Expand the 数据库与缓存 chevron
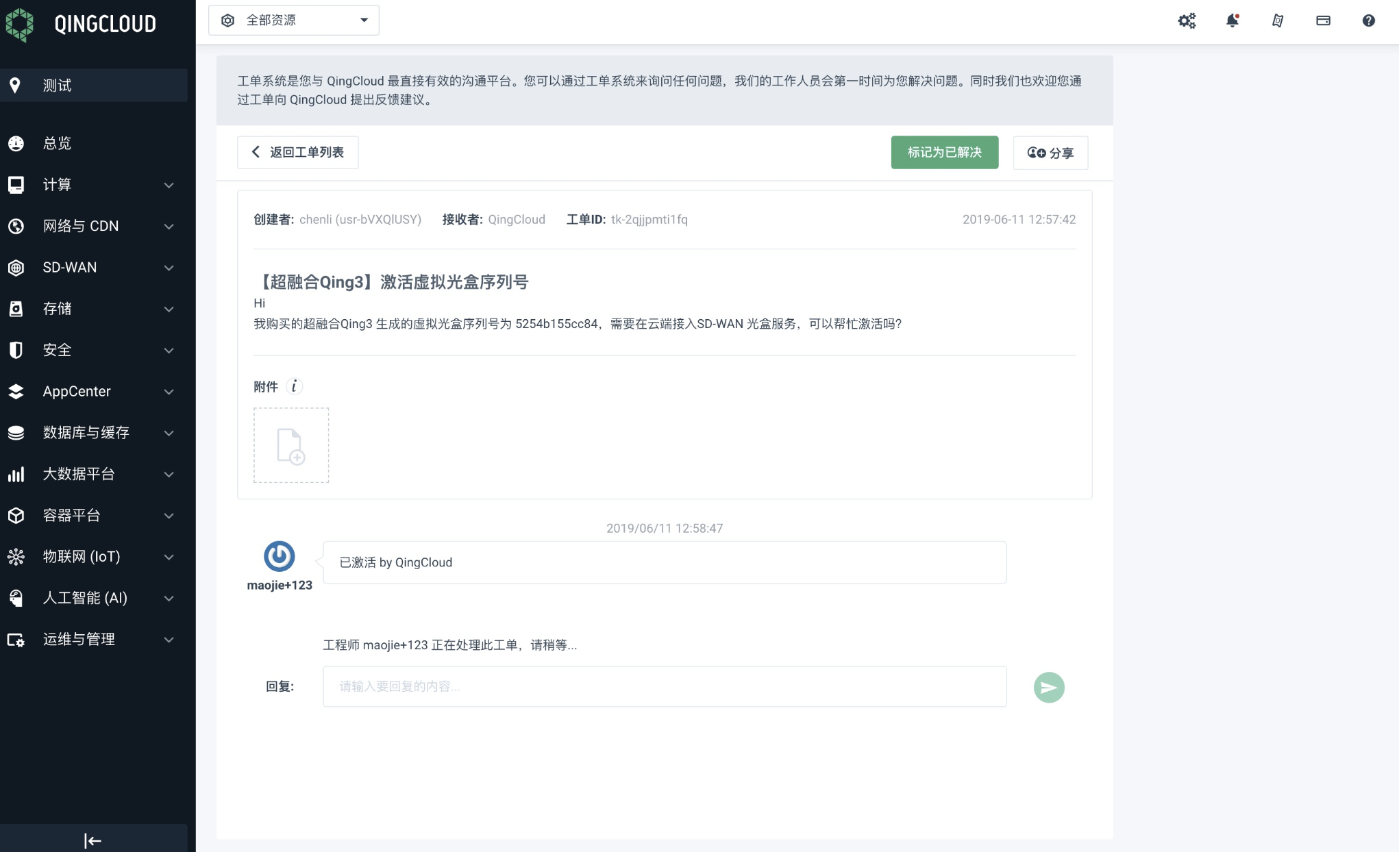Screen dimensions: 1399x852 coord(169,434)
